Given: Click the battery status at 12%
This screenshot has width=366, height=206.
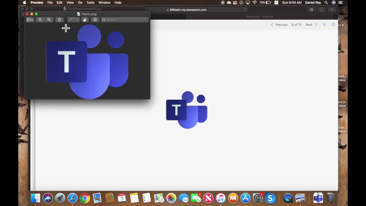Looking at the screenshot, I should click(x=265, y=3).
